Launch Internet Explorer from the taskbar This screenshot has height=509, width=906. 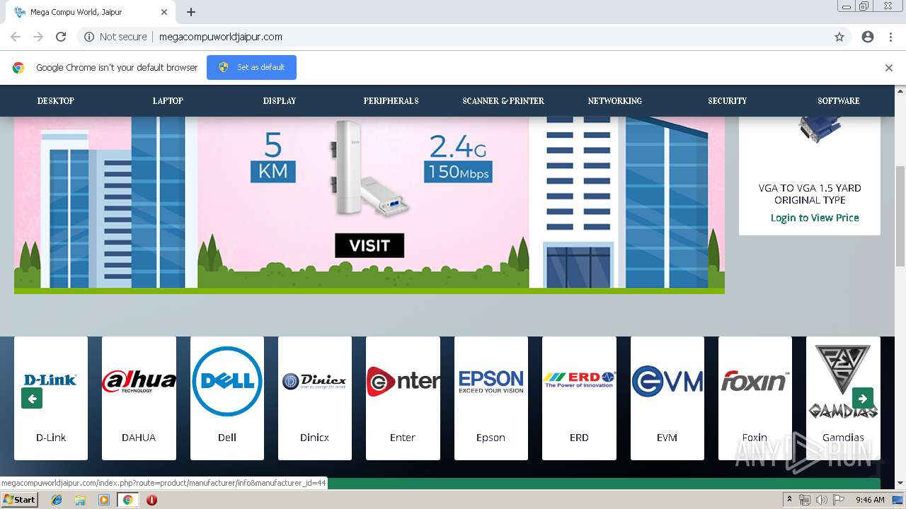pos(57,500)
